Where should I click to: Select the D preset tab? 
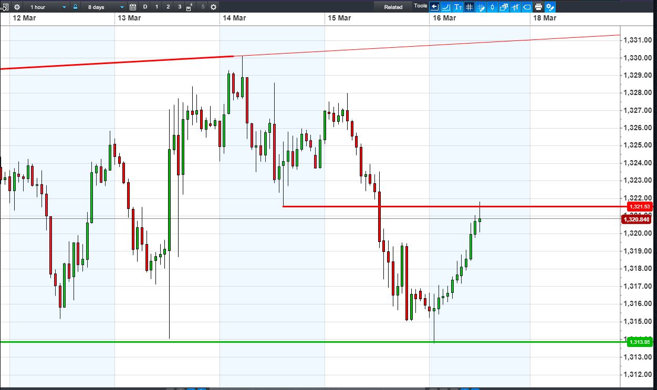[145, 7]
